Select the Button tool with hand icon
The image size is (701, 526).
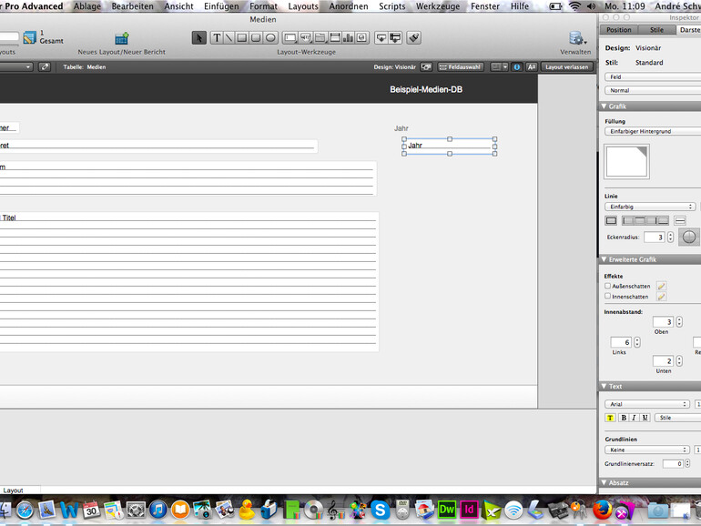(x=306, y=38)
